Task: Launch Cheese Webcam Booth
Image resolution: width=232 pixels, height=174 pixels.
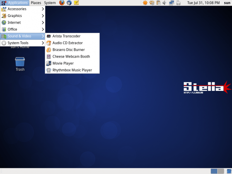Action: 71,56
